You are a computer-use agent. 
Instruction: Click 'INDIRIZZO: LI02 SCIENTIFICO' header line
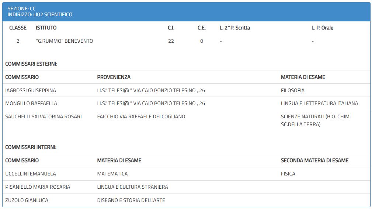[x=40, y=15]
